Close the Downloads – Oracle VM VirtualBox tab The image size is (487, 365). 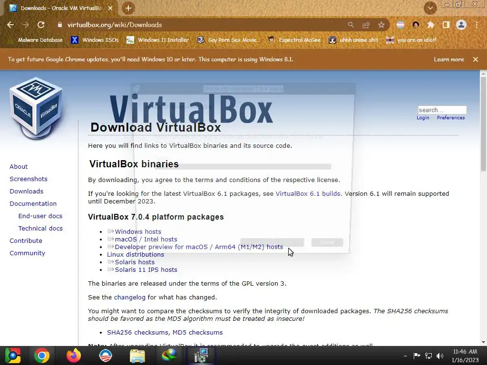[x=110, y=8]
